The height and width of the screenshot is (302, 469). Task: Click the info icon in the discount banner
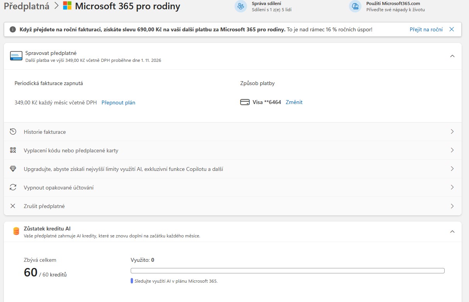tap(13, 29)
